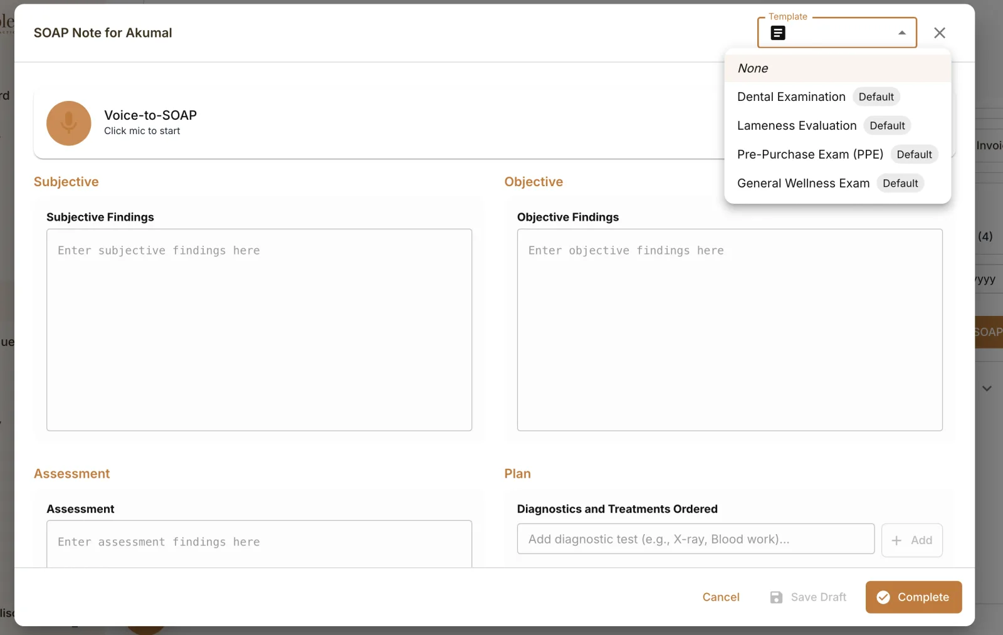Choose Lameness Evaluation template
The height and width of the screenshot is (635, 1003).
(x=838, y=126)
